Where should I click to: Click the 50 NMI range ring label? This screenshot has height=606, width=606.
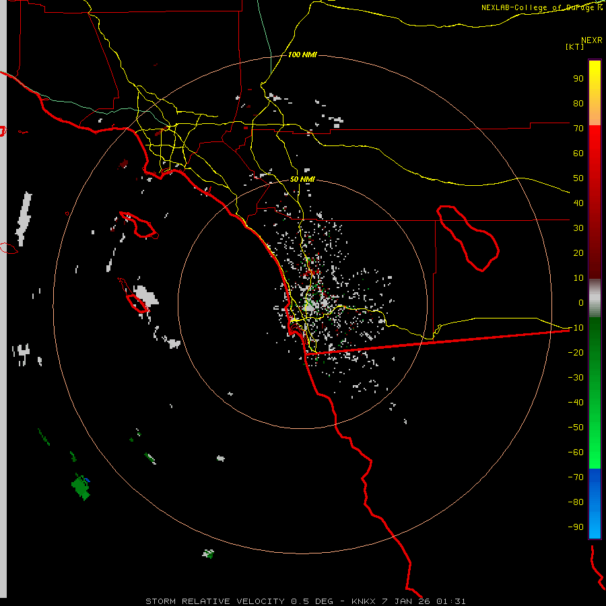point(302,180)
